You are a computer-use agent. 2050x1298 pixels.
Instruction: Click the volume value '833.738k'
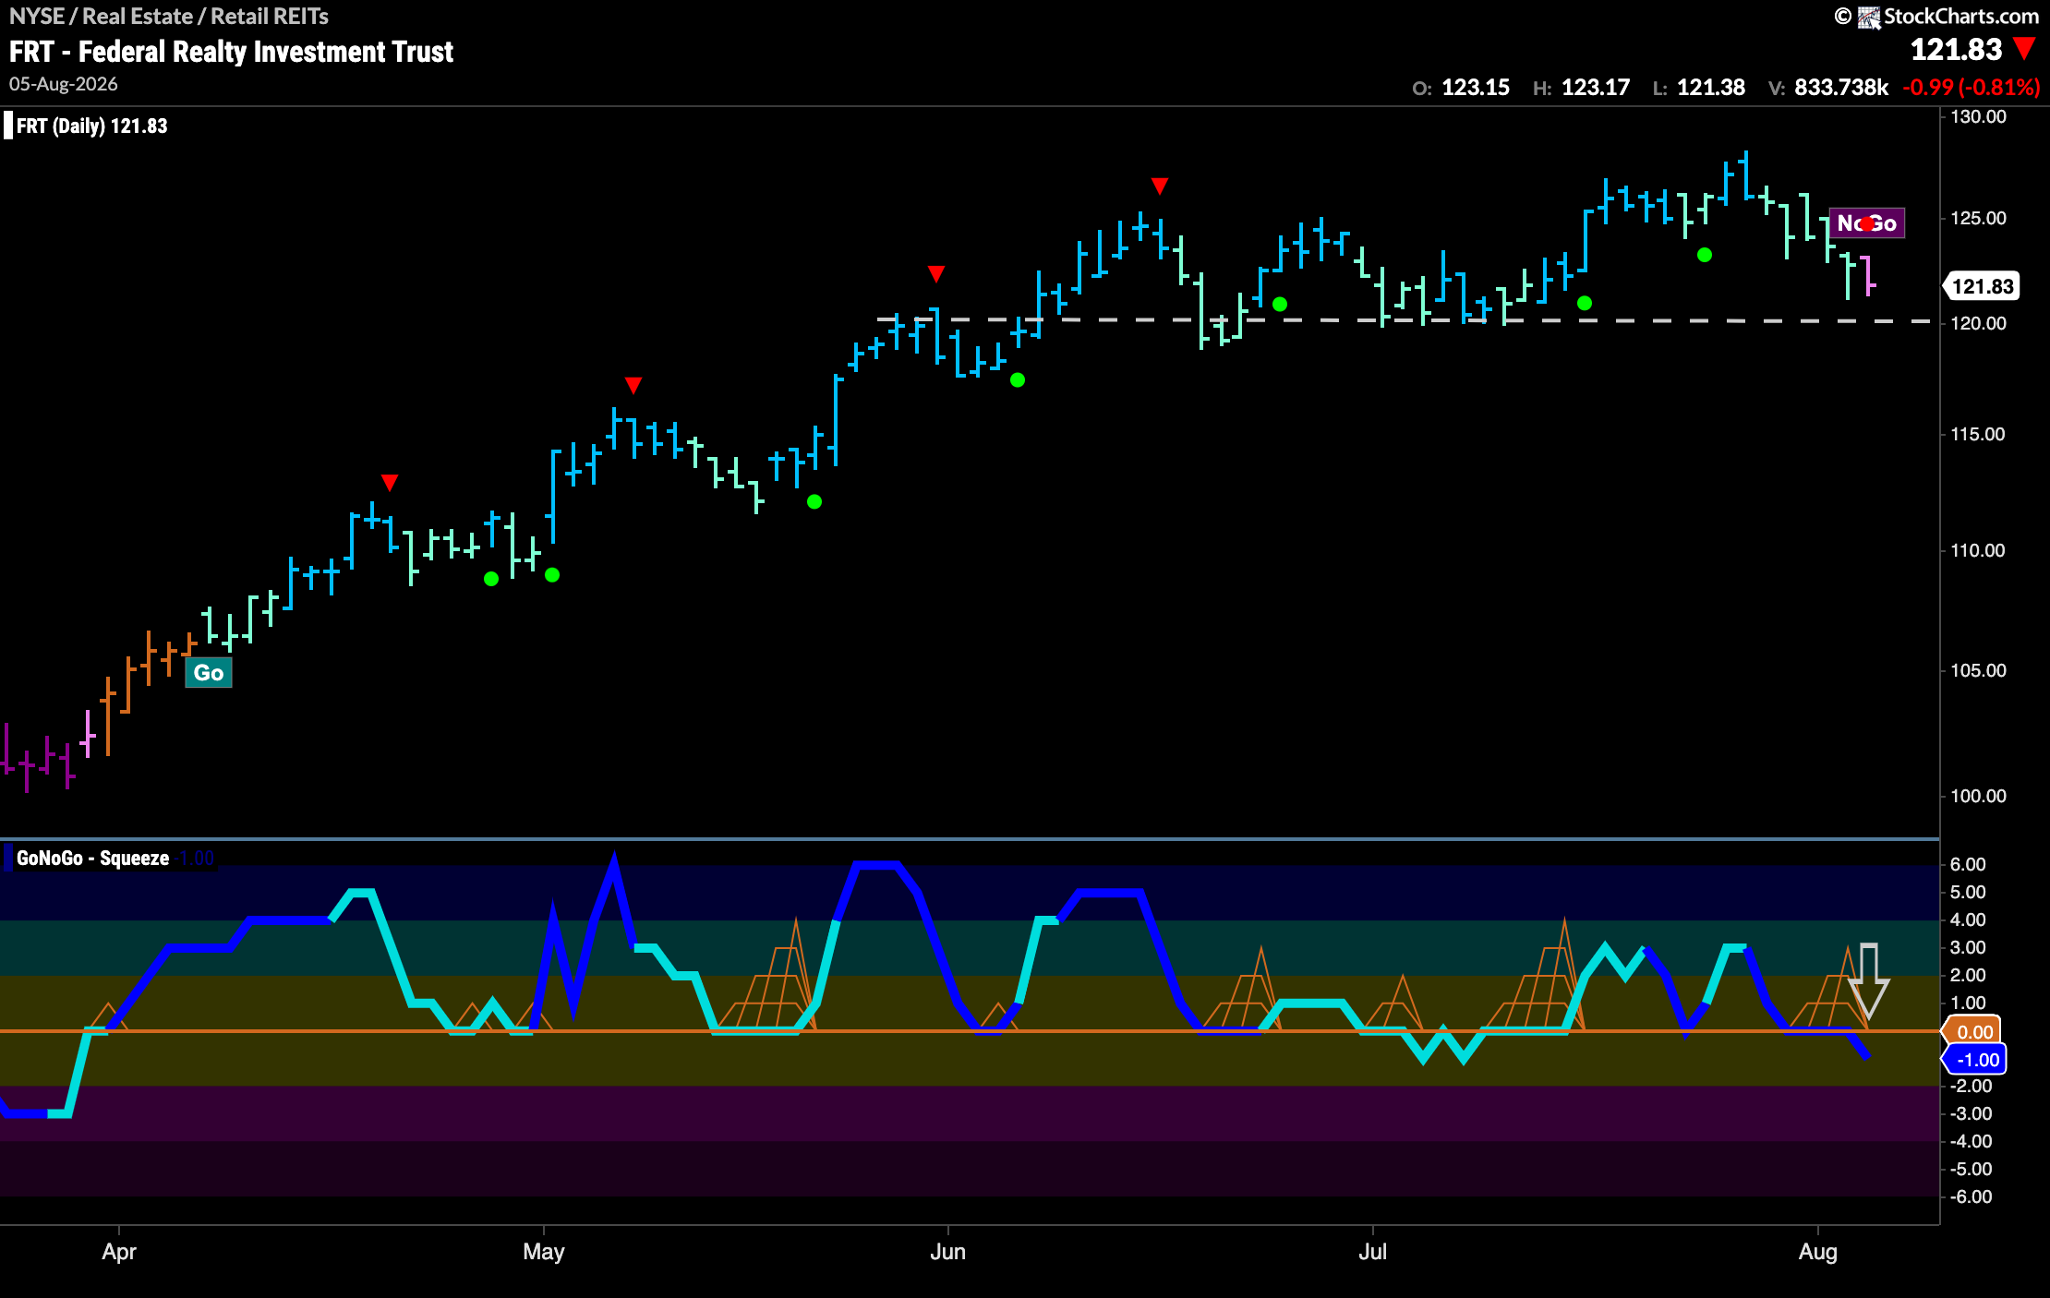1841,88
